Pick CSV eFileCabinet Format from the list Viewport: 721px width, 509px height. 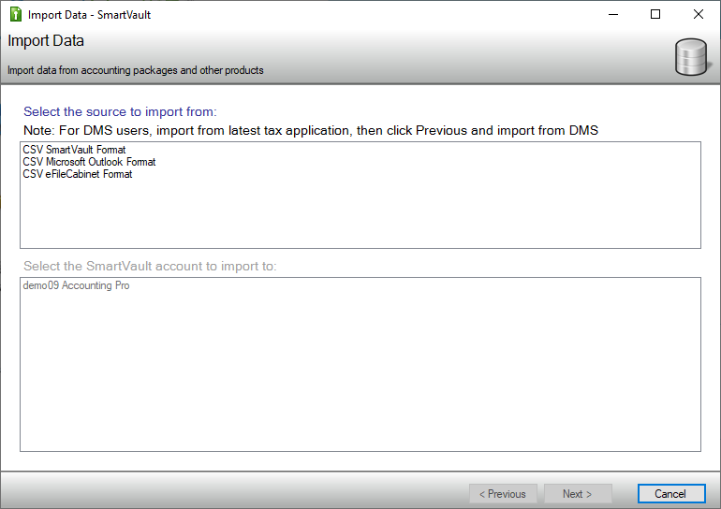coord(77,174)
